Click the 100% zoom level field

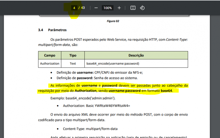click(108, 8)
